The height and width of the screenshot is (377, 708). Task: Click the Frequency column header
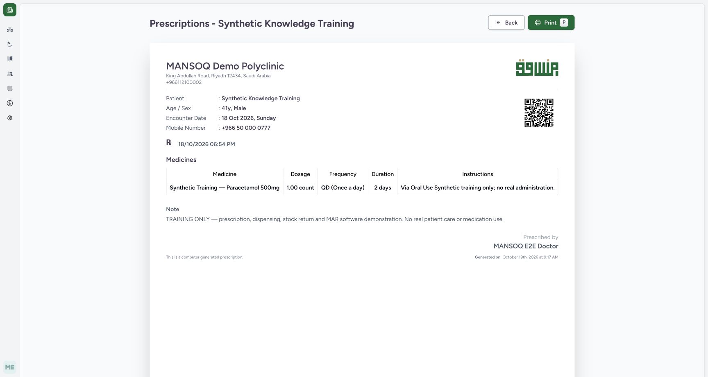click(x=343, y=174)
